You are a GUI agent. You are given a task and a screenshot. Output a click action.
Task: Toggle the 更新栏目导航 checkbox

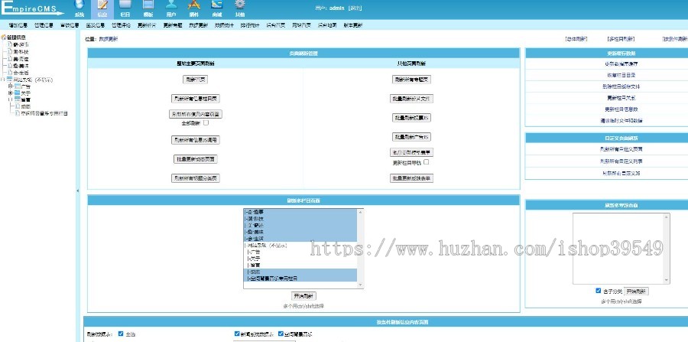click(x=426, y=162)
